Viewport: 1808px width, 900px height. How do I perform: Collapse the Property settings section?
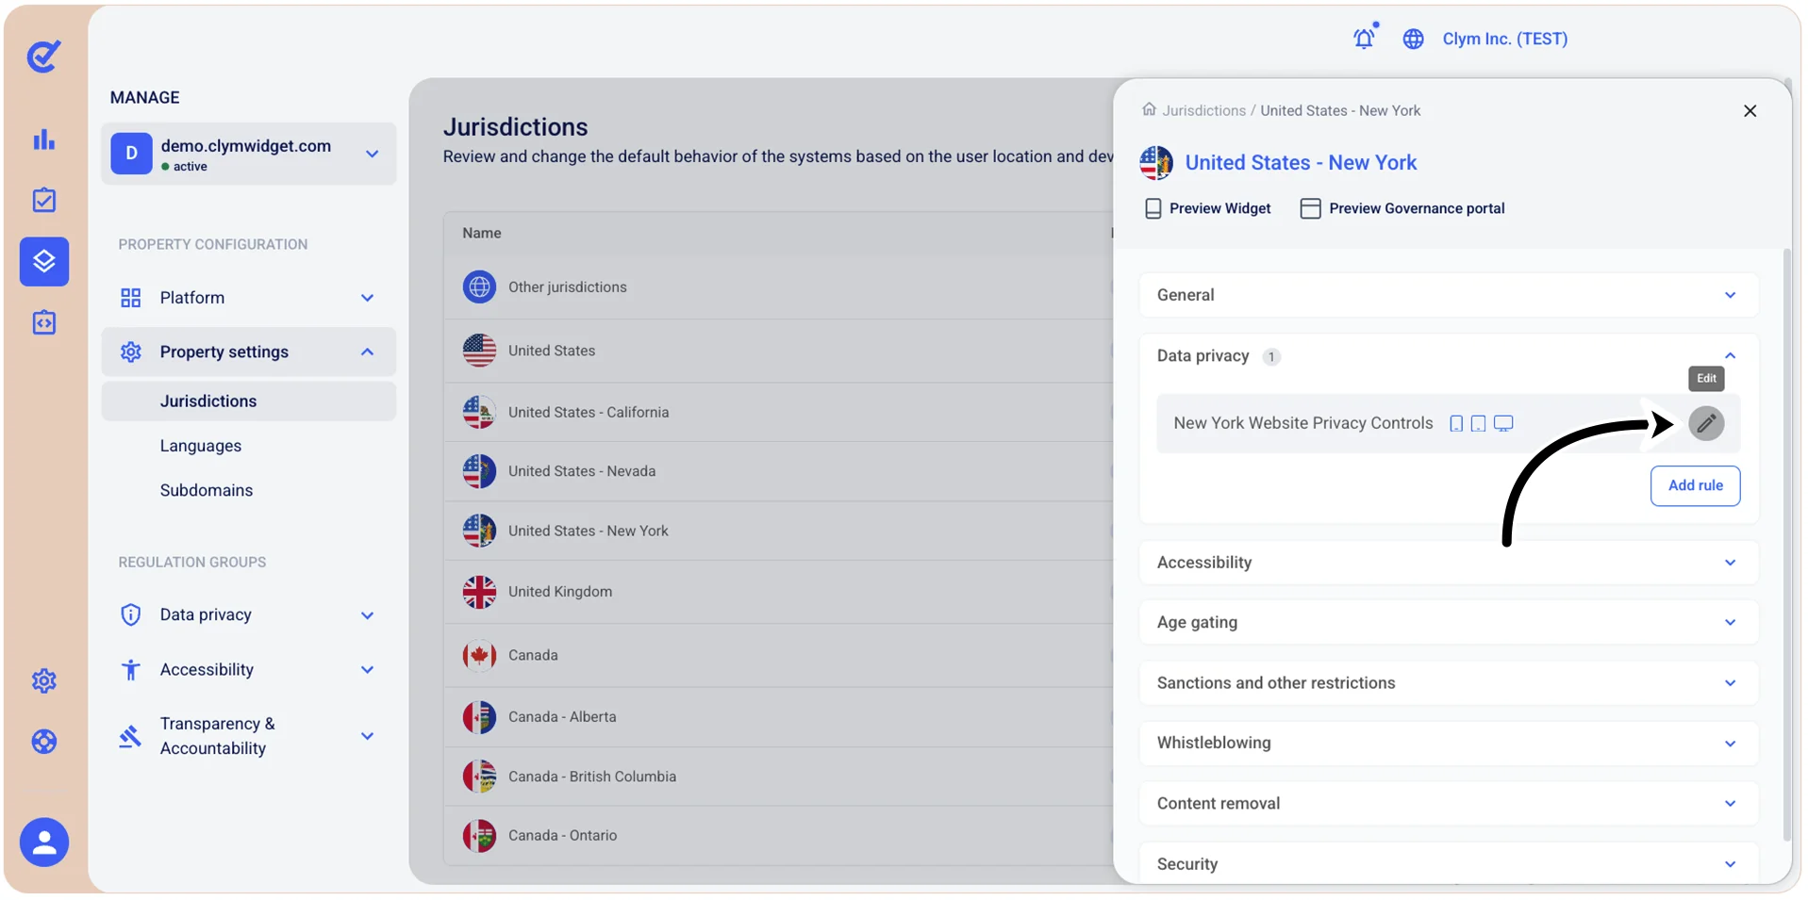(249, 352)
